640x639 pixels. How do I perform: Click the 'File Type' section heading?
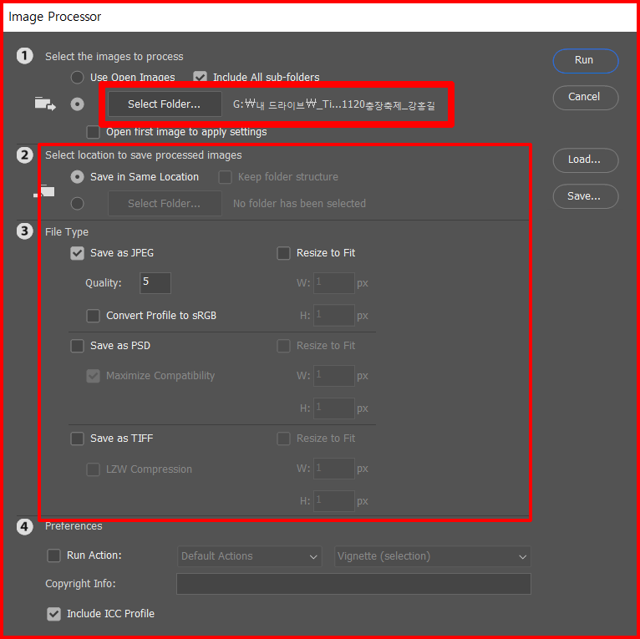(67, 232)
